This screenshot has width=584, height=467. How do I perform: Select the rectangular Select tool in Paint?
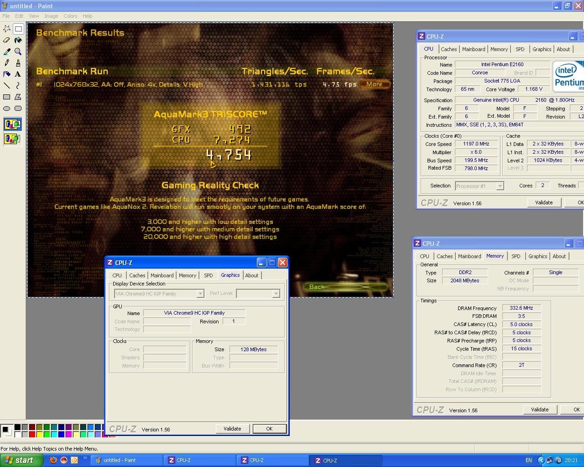click(18, 29)
